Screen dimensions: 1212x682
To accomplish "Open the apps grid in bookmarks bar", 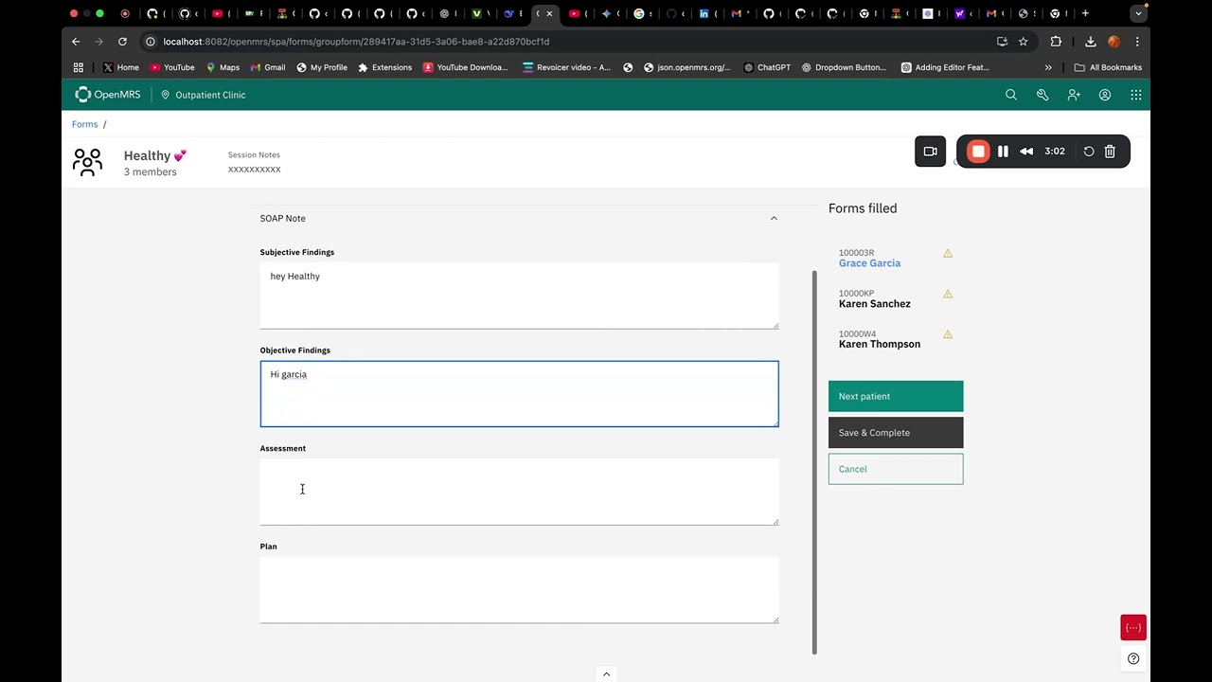I will coord(79,67).
